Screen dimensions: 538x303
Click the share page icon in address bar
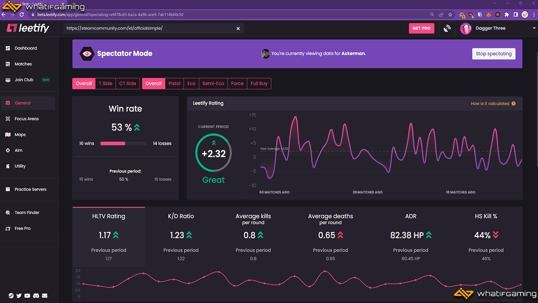[441, 14]
